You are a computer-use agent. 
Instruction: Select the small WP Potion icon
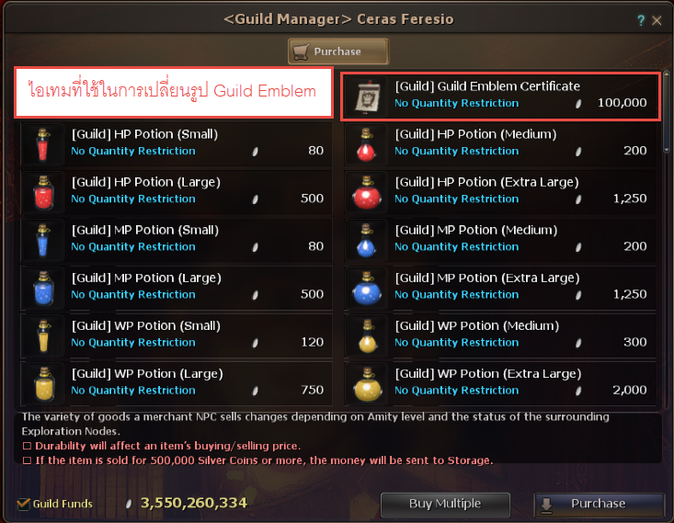pos(42,336)
